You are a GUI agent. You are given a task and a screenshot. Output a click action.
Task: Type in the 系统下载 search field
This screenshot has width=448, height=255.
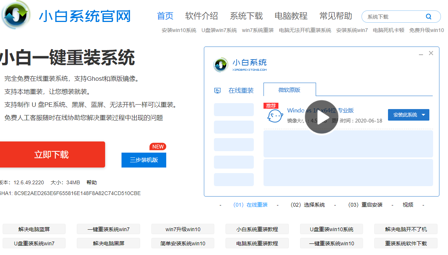click(393, 17)
